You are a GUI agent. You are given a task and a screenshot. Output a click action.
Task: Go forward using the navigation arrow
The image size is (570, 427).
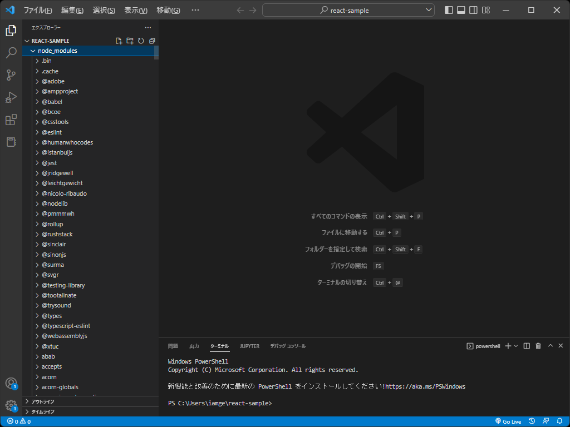(253, 10)
